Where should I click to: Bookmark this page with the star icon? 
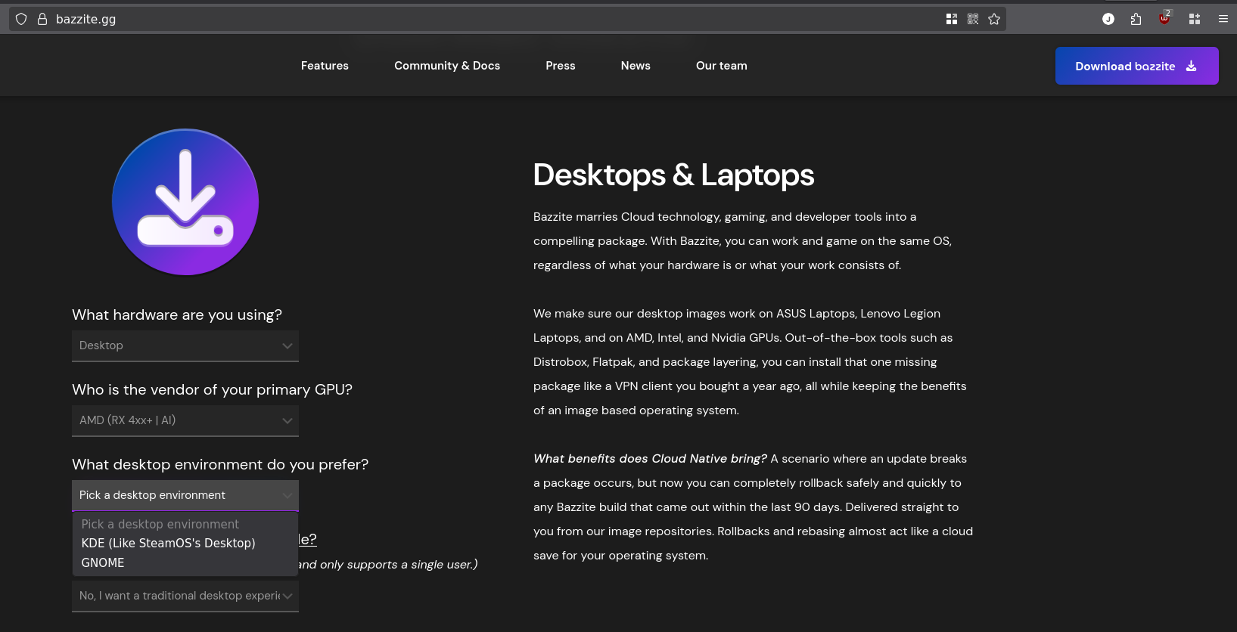tap(994, 19)
